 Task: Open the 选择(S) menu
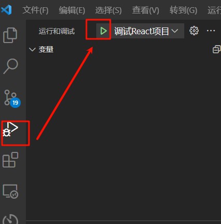(108, 10)
